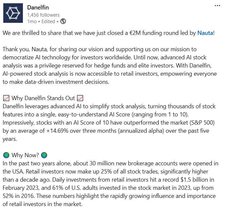Click chart emoji before 'Why Danelfin Stands Out'
Screen dimensions: 225x210
(6, 98)
